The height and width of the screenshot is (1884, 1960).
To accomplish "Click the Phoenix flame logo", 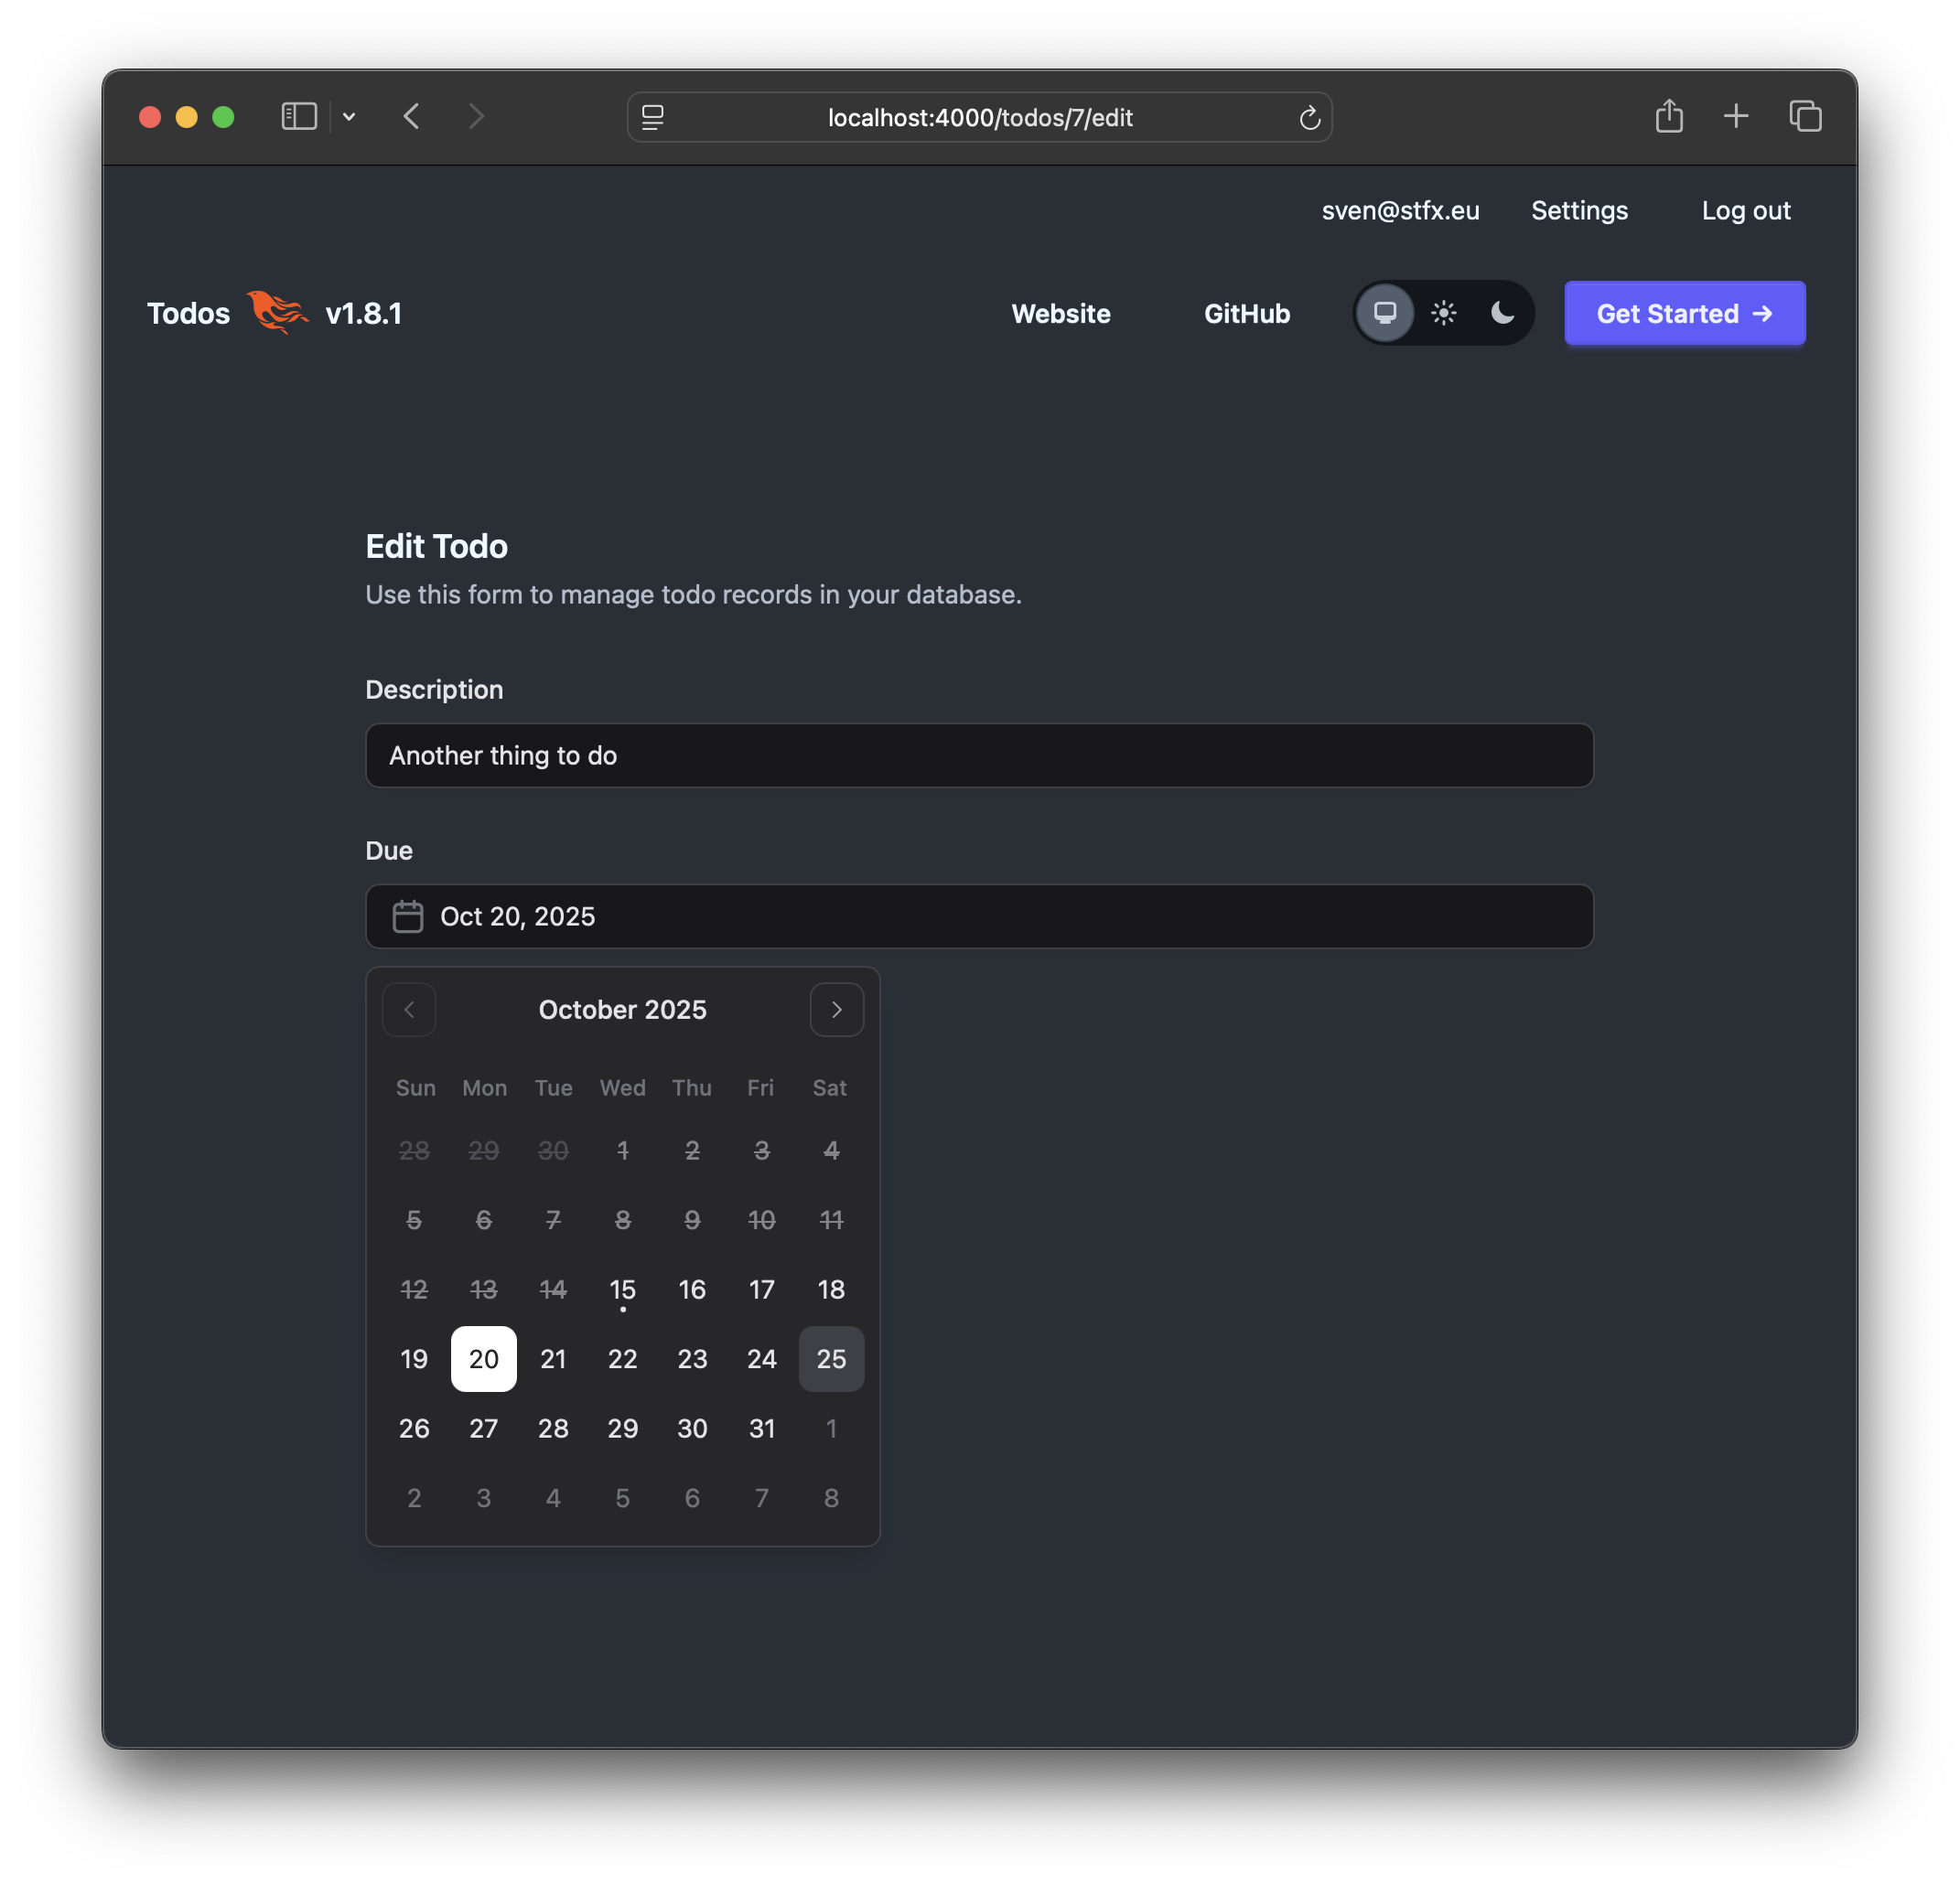I will pos(277,313).
